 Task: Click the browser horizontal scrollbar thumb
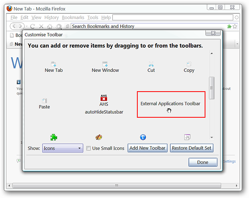click(117, 186)
